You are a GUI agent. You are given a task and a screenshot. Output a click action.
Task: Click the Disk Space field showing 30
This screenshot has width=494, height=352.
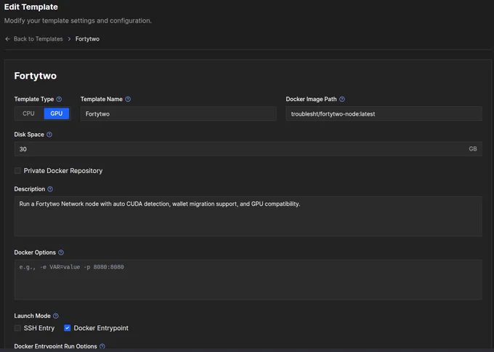point(248,149)
